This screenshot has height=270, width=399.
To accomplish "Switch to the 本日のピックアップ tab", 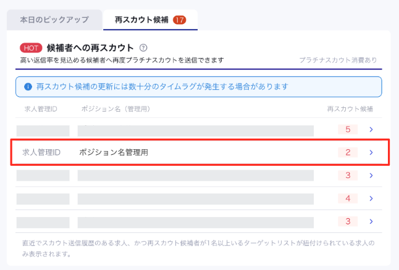I will coord(54,20).
